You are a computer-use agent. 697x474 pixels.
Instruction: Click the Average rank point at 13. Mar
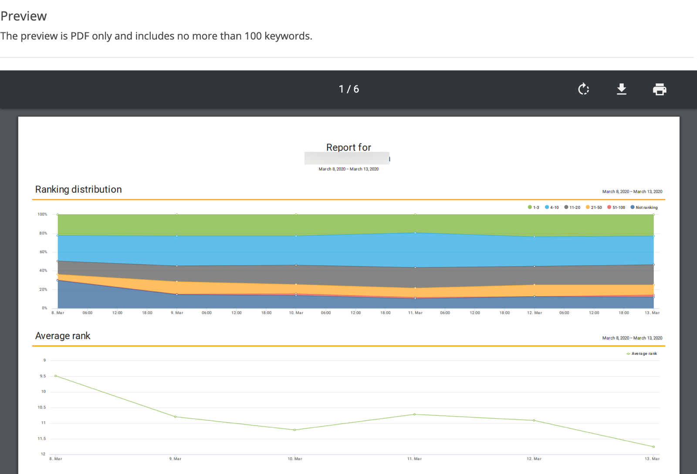[653, 447]
